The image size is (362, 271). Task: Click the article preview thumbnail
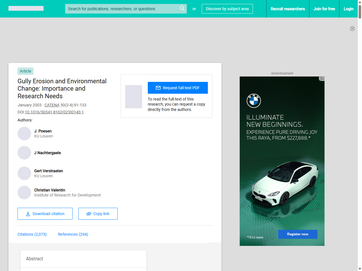[133, 97]
